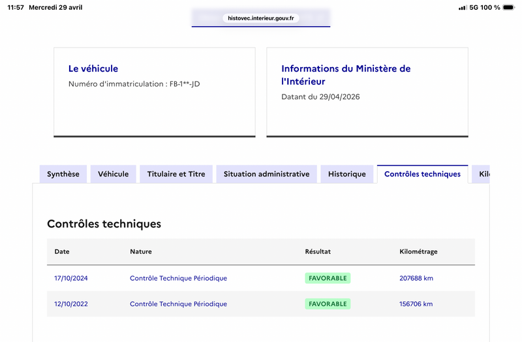Click the histovec.interieur.gouv.fr address bar
Screen dimensions: 522x342
(x=260, y=18)
